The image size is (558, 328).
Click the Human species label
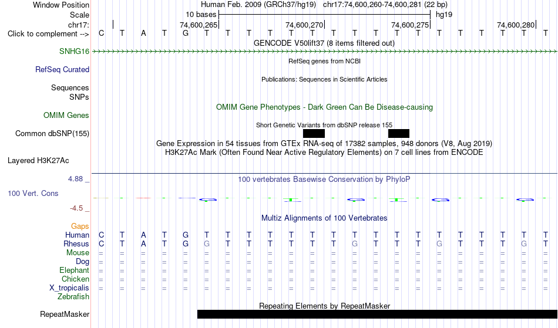(77, 235)
